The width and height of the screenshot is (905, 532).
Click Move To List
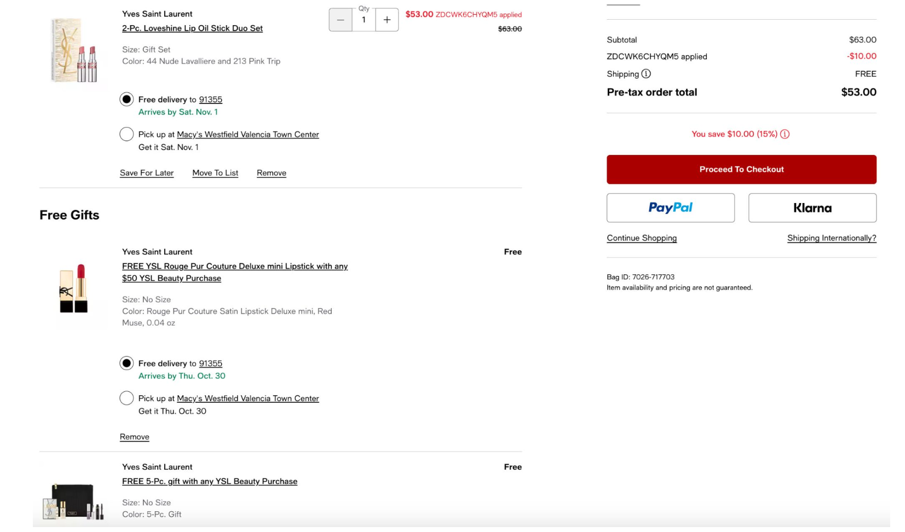(215, 173)
